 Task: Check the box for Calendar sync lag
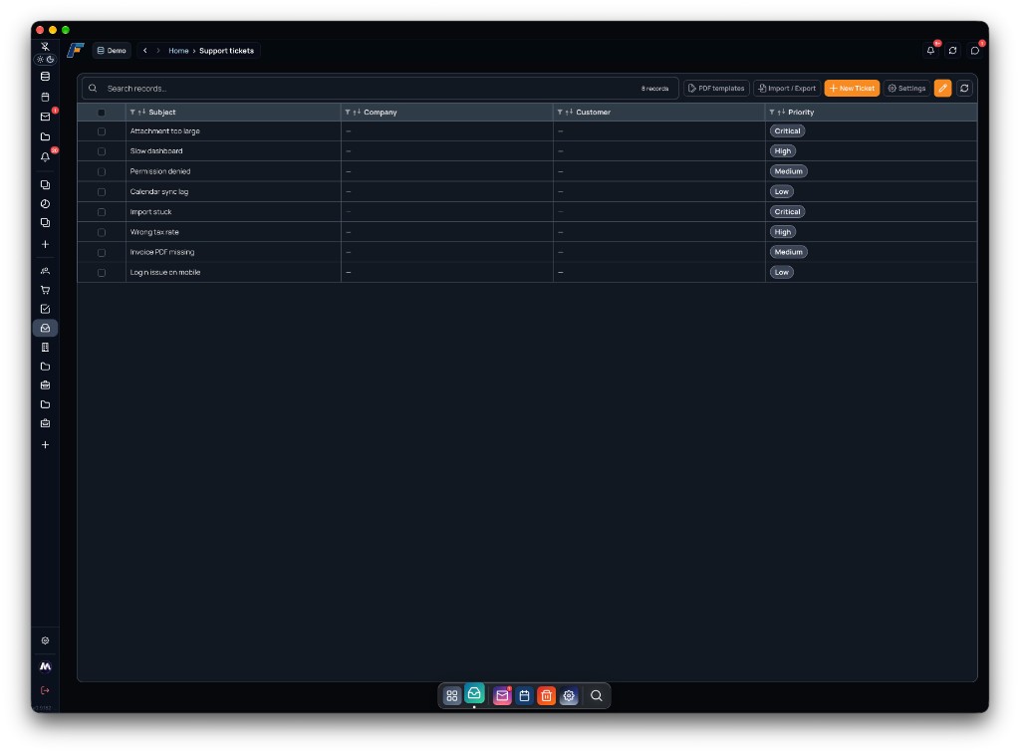coord(102,192)
